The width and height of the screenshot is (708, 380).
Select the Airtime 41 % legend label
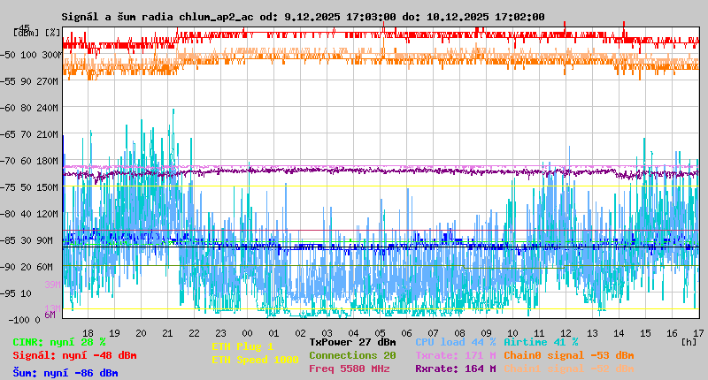pos(541,341)
